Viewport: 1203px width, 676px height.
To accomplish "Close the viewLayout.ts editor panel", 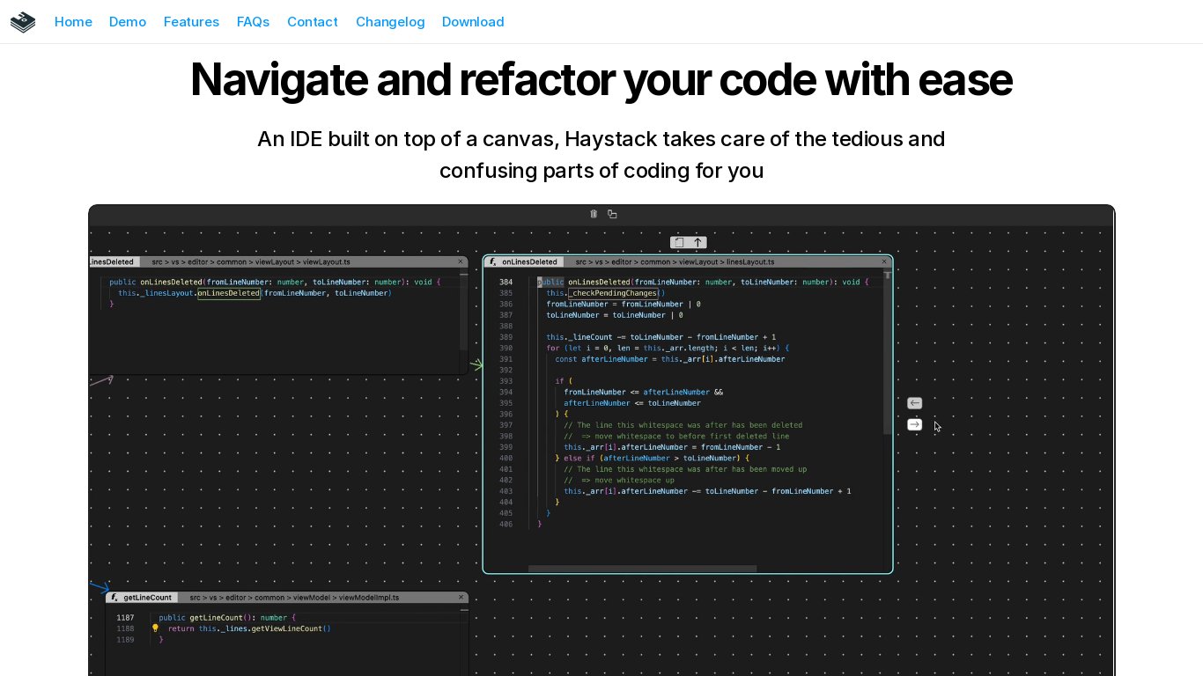I will pyautogui.click(x=461, y=261).
